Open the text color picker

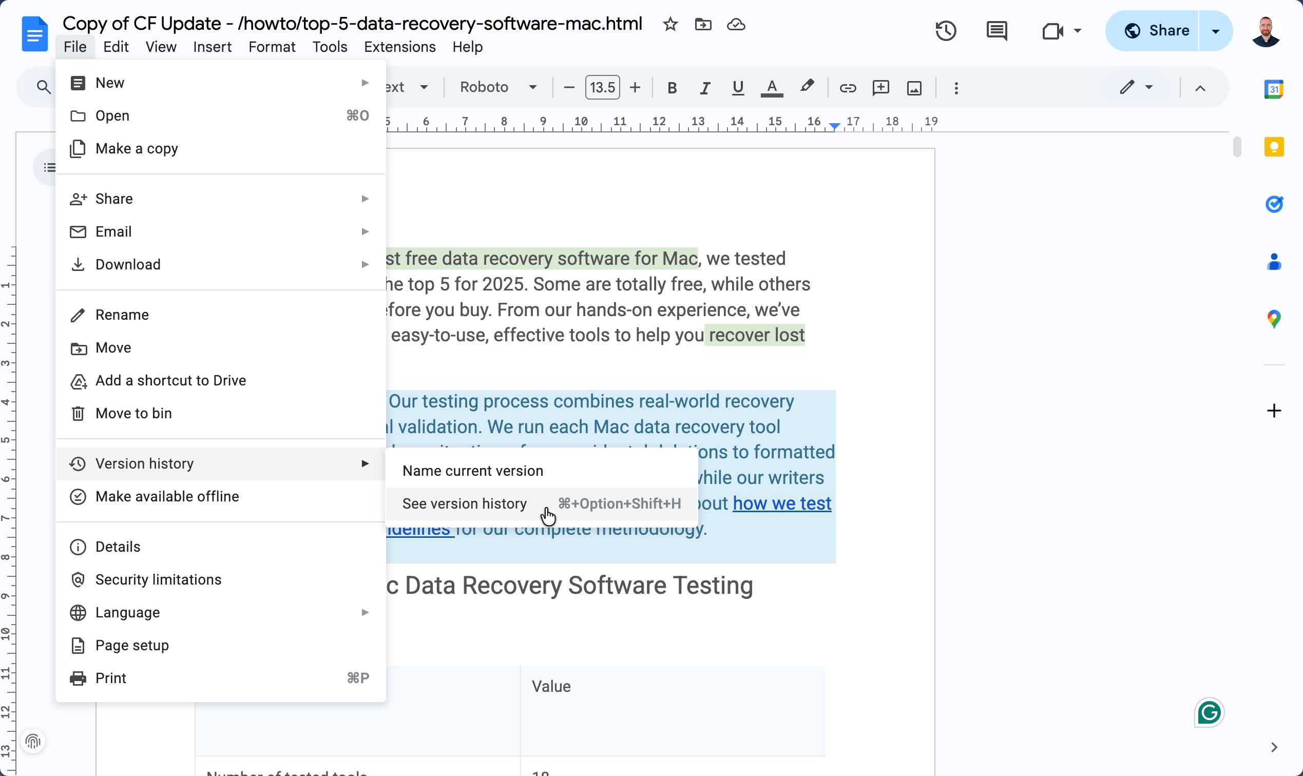[x=772, y=87]
